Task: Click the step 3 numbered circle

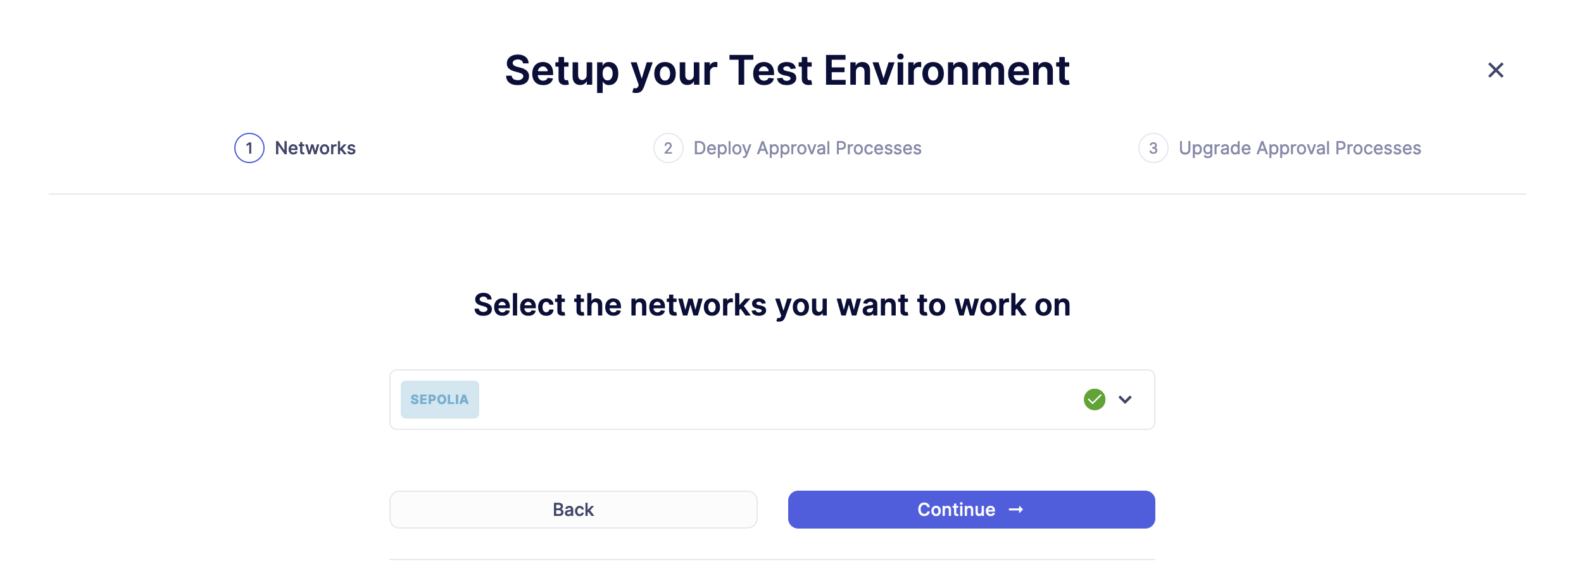Action: pos(1153,148)
